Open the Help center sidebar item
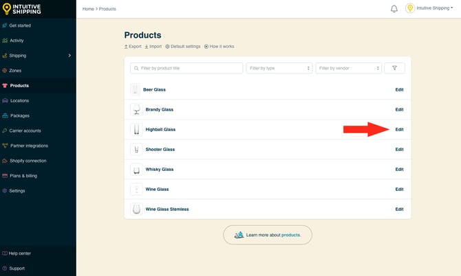Image resolution: width=461 pixels, height=276 pixels. pyautogui.click(x=19, y=253)
